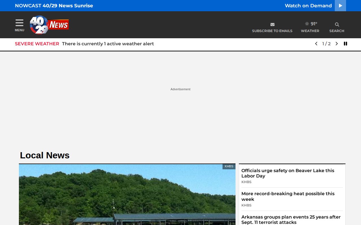
Task: Read Beaver Lake Labor Day safety story
Action: point(288,173)
